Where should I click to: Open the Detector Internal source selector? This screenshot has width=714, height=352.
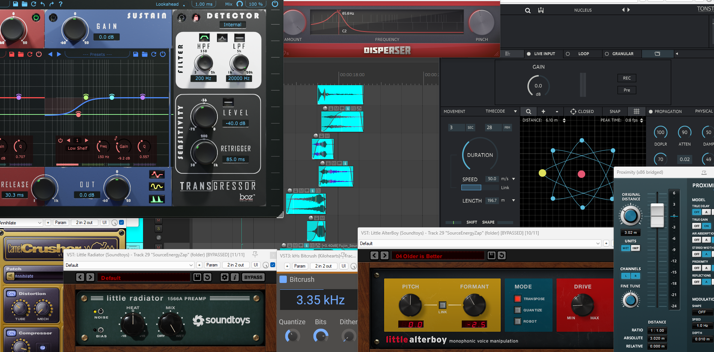232,25
